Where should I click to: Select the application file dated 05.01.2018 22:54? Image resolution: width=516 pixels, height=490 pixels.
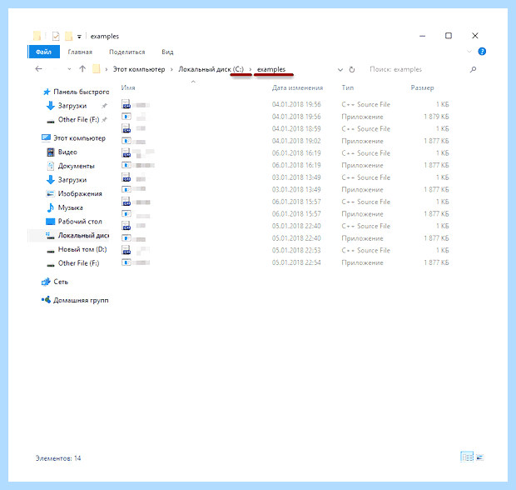(x=285, y=262)
